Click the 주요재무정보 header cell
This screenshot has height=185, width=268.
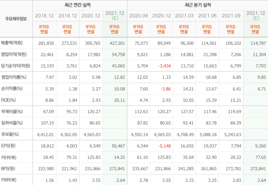click(16, 18)
